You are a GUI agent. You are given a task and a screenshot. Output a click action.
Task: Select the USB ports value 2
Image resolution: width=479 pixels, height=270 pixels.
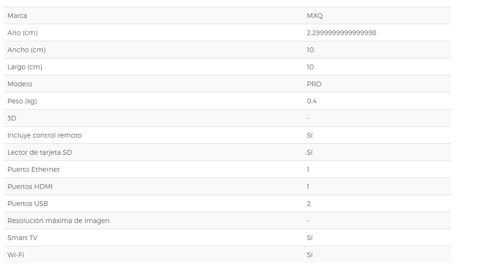[308, 204]
